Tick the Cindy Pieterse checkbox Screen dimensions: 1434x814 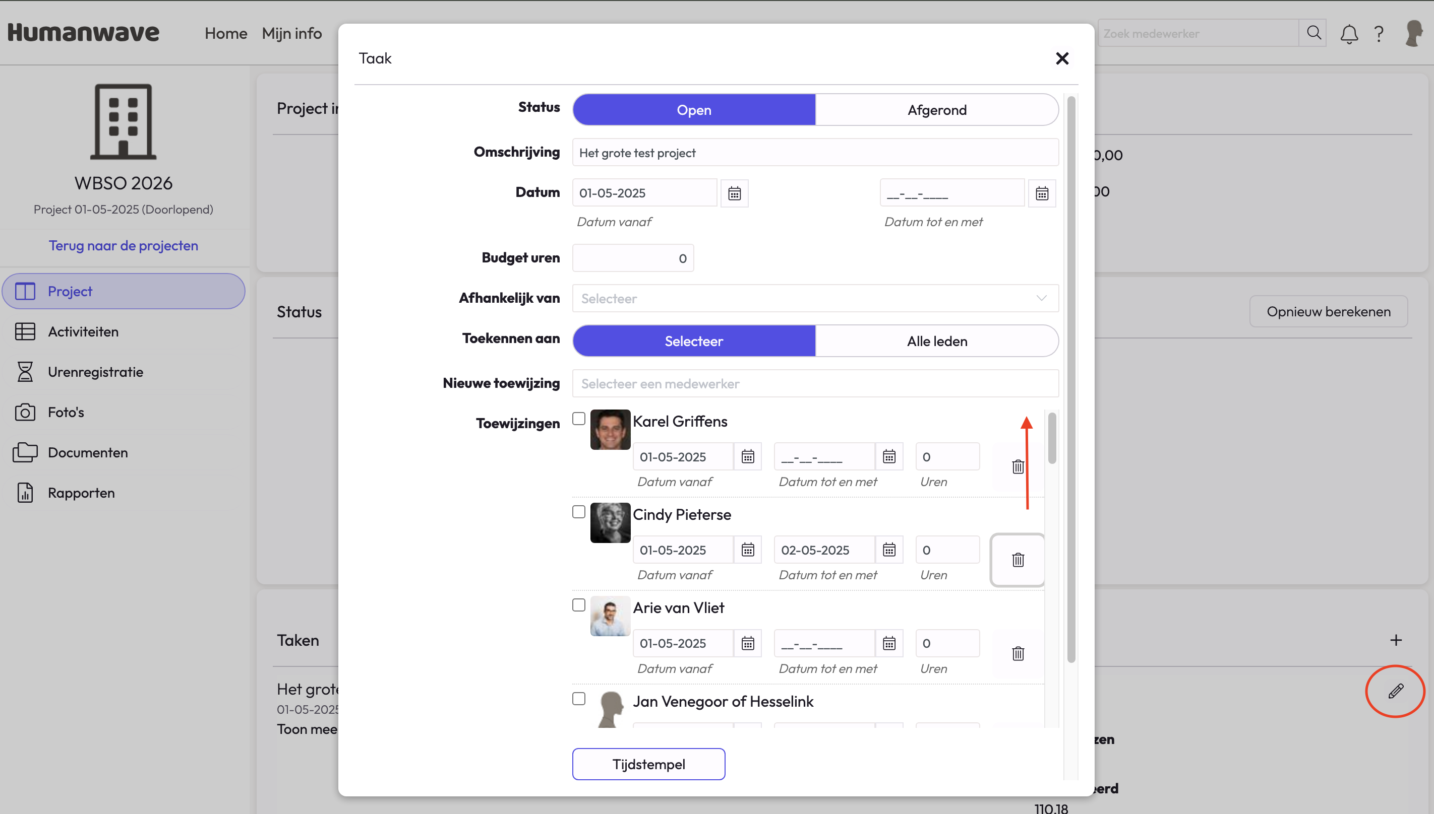578,512
